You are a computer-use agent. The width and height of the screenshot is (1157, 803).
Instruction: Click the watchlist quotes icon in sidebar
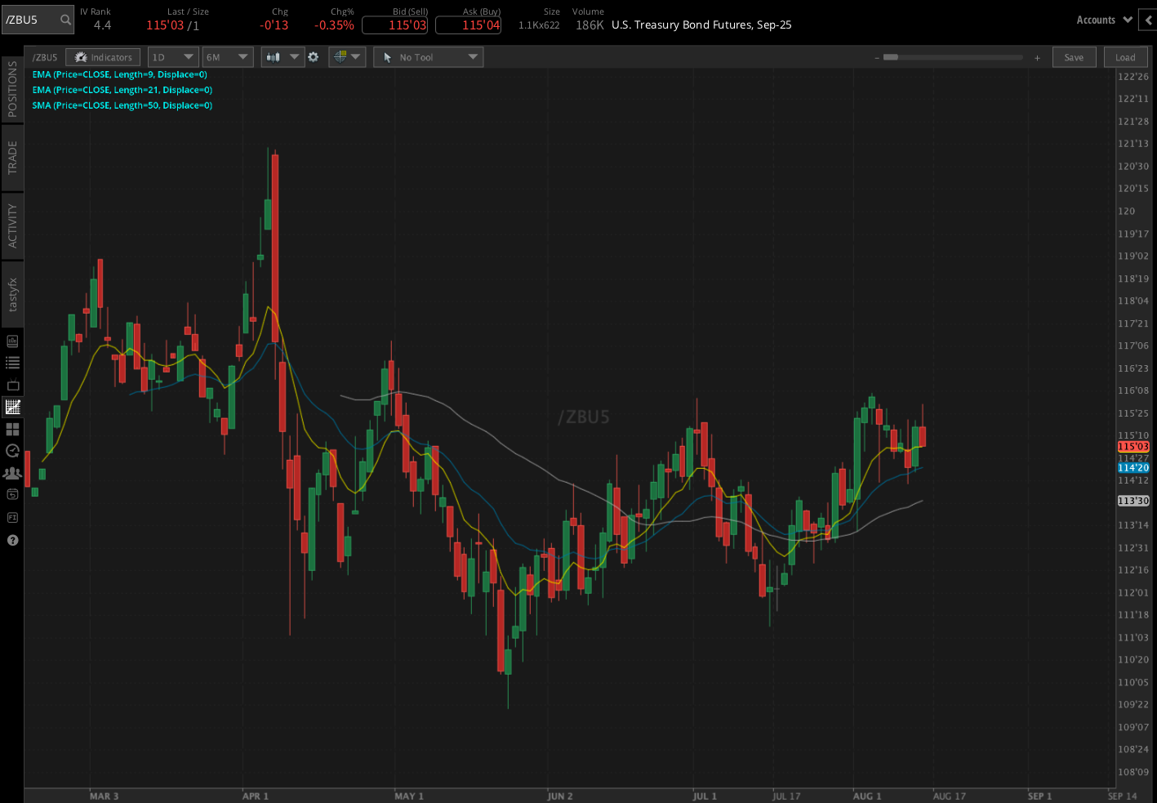[12, 363]
